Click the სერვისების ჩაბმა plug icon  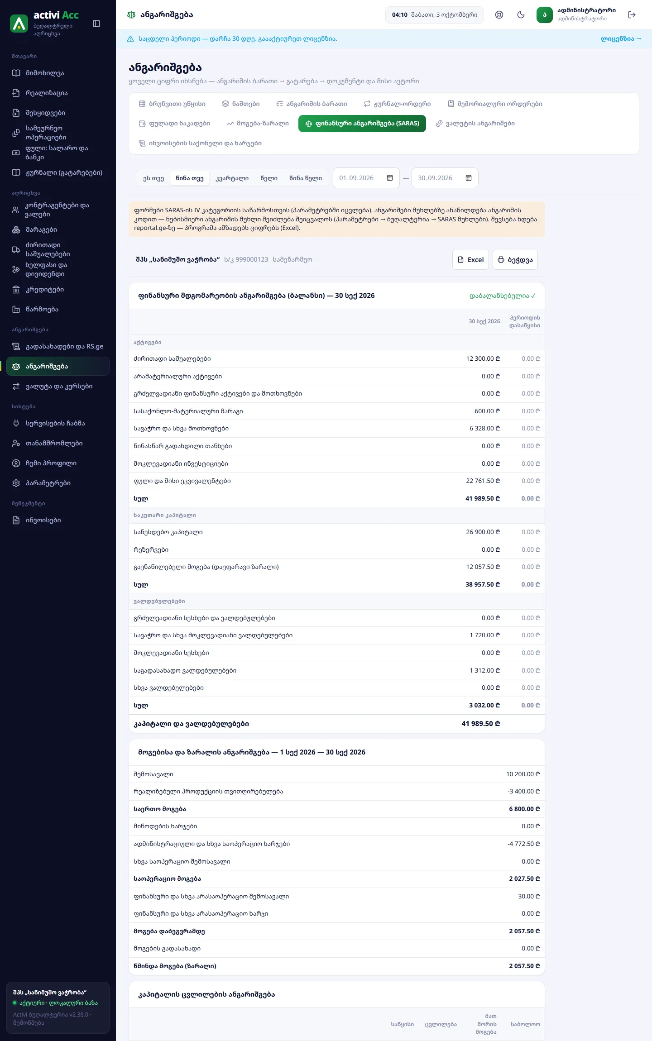tap(16, 423)
